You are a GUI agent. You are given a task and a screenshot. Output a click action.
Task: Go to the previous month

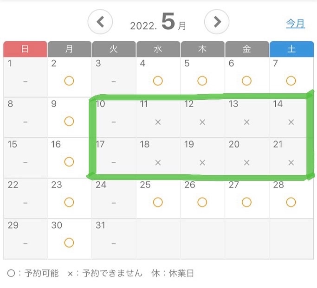pos(100,22)
